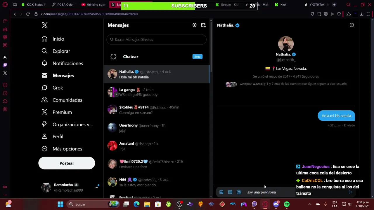374x210 pixels.
Task: Open the GIF picker icon
Action: coord(230,192)
